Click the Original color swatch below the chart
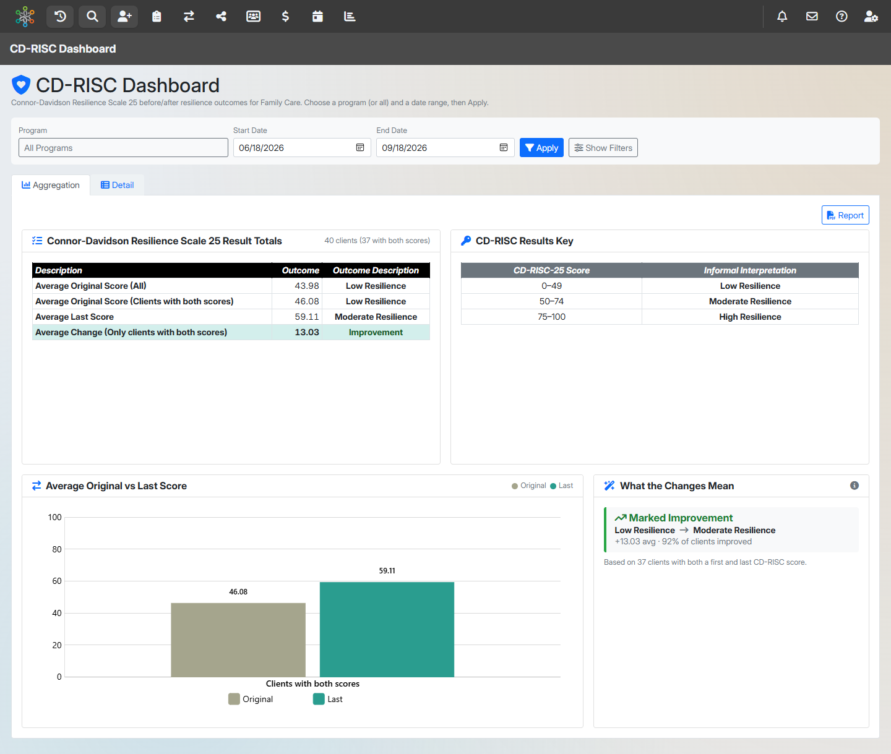Viewport: 891px width, 754px height. pos(234,699)
